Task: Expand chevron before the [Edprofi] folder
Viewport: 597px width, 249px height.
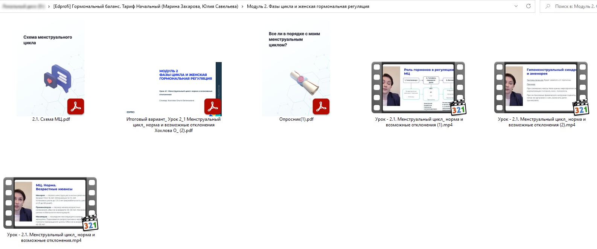Action: 49,6
